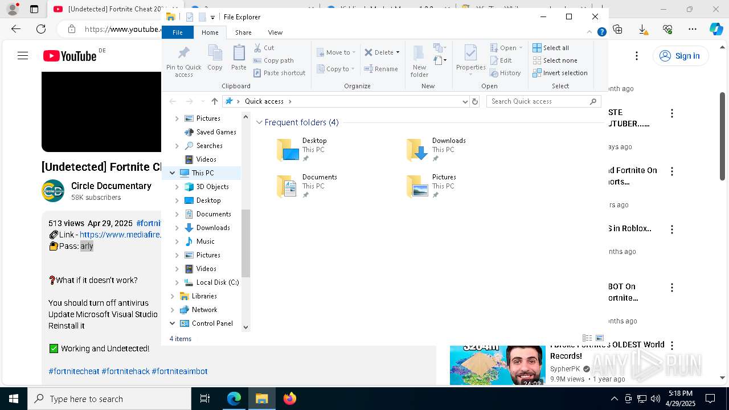Expand Network tree node
The height and width of the screenshot is (410, 729).
pyautogui.click(x=173, y=310)
